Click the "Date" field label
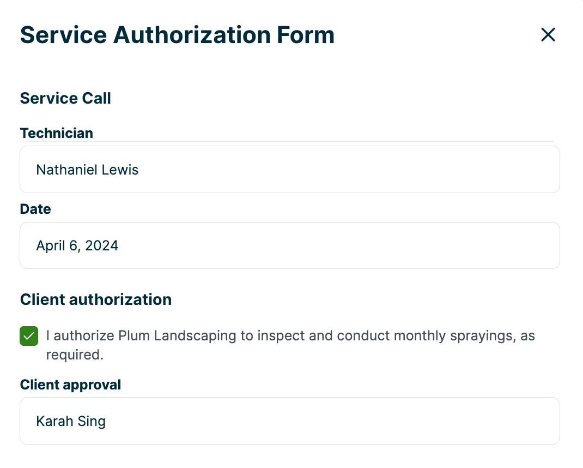 (x=35, y=209)
